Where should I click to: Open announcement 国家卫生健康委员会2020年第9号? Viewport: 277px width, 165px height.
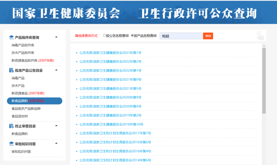tap(110, 97)
